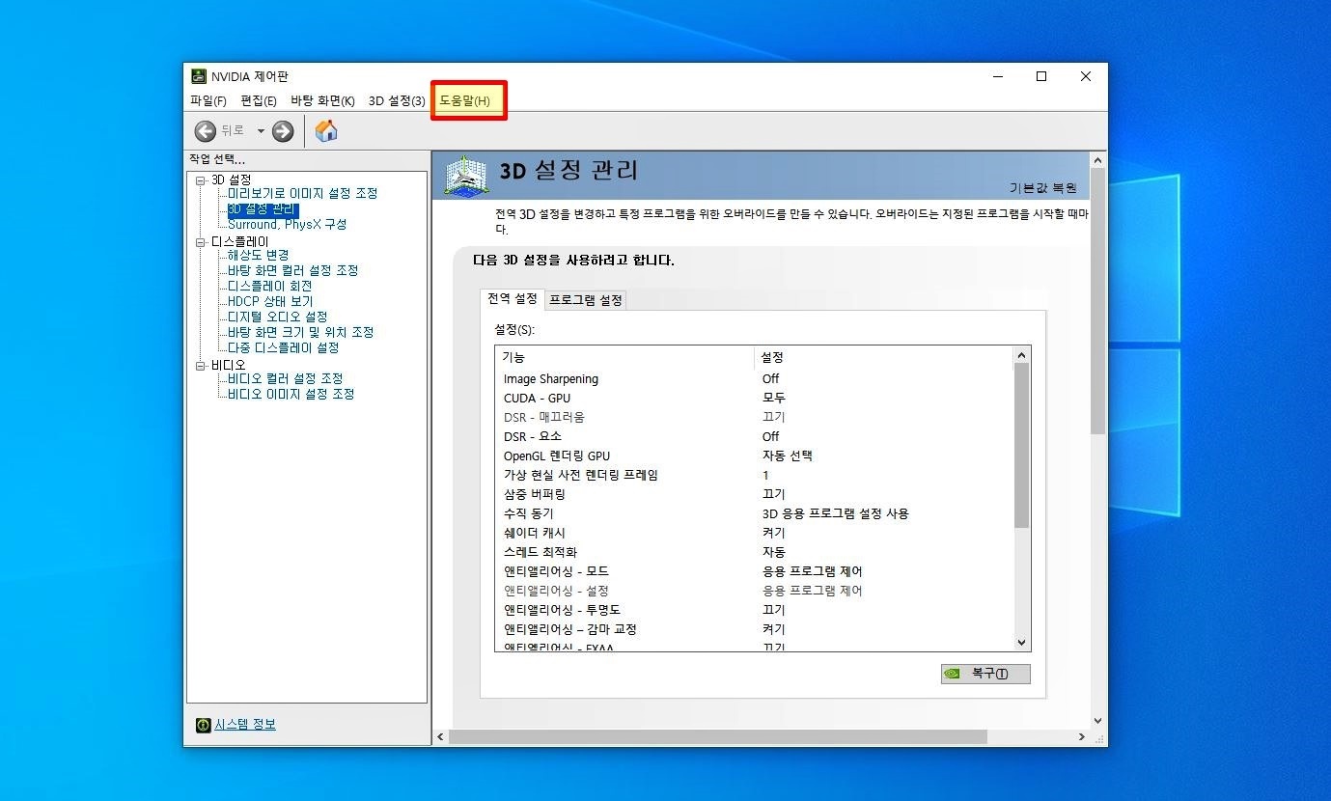
Task: Select the 스레드 최적화 row
Action: click(755, 552)
